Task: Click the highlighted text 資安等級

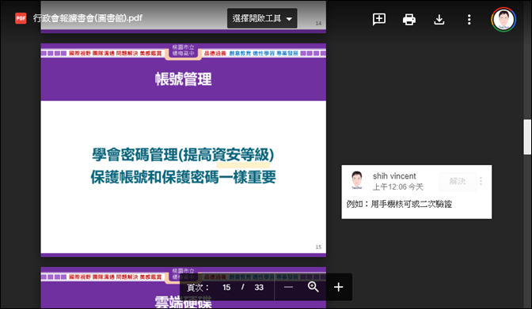Action: [x=241, y=155]
